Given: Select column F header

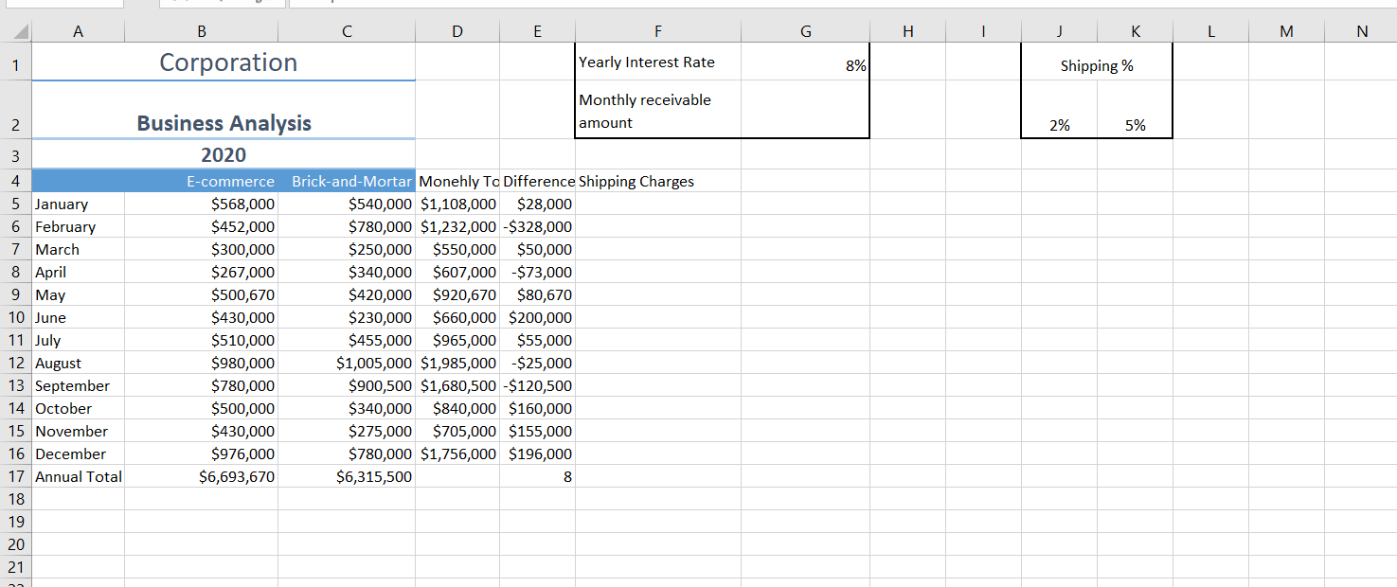Looking at the screenshot, I should [x=657, y=31].
